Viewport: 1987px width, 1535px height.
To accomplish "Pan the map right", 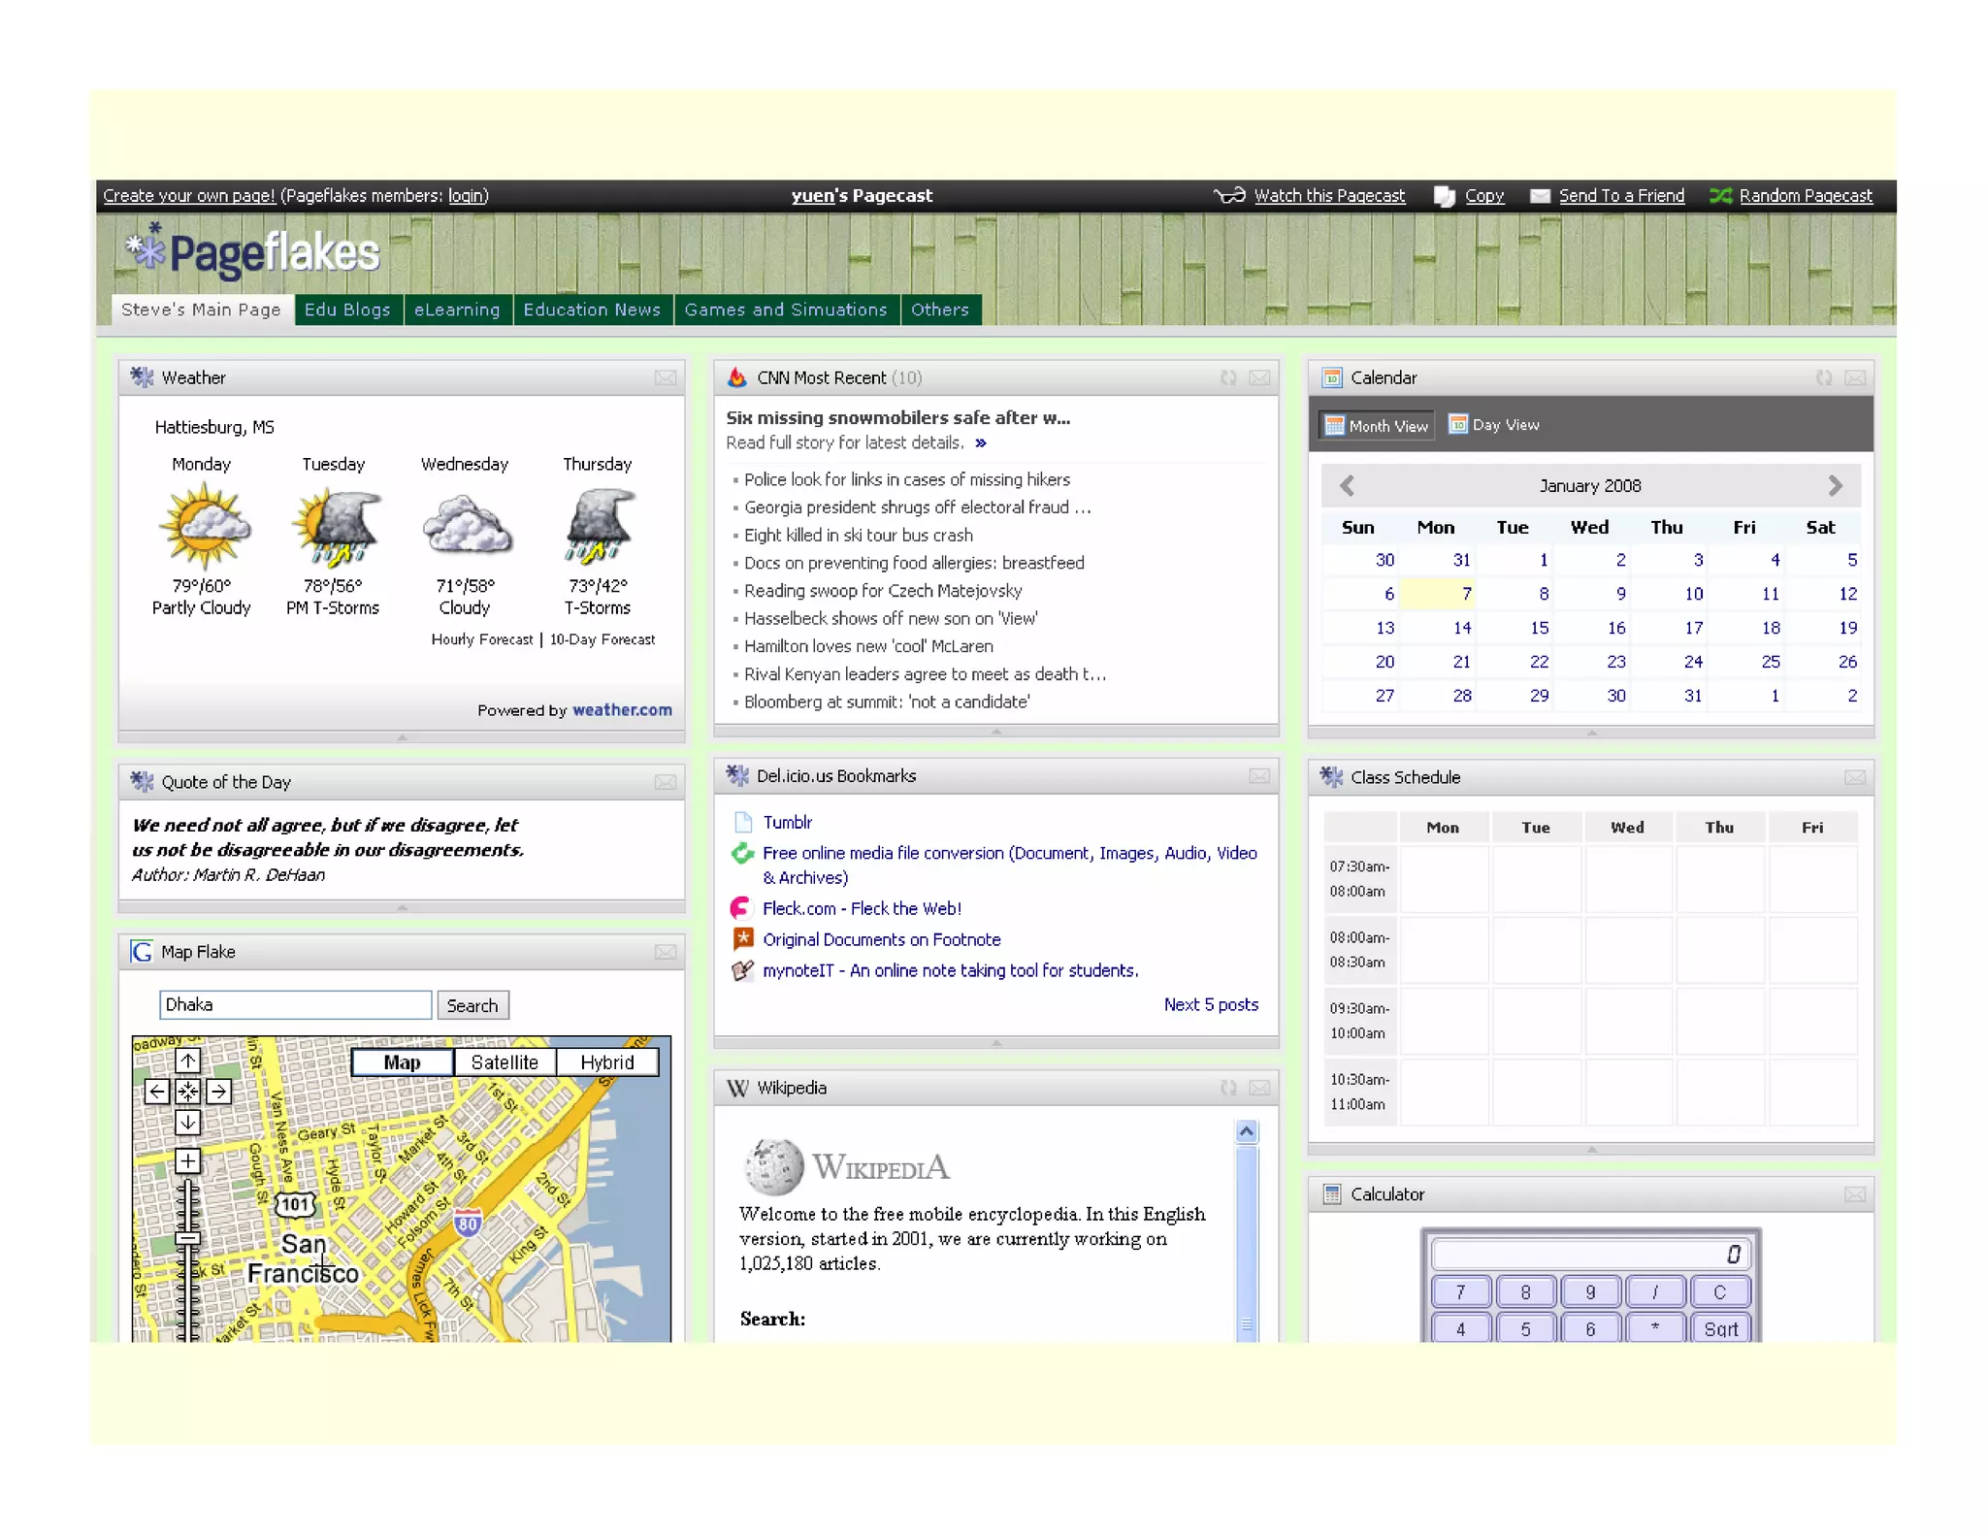I will [x=219, y=1092].
